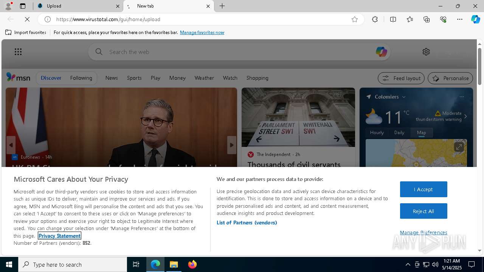This screenshot has width=484, height=272.
Task: Open Settings and more ellipsis menu
Action: point(460,19)
